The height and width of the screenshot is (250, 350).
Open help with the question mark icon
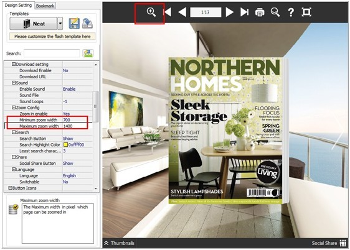point(291,12)
